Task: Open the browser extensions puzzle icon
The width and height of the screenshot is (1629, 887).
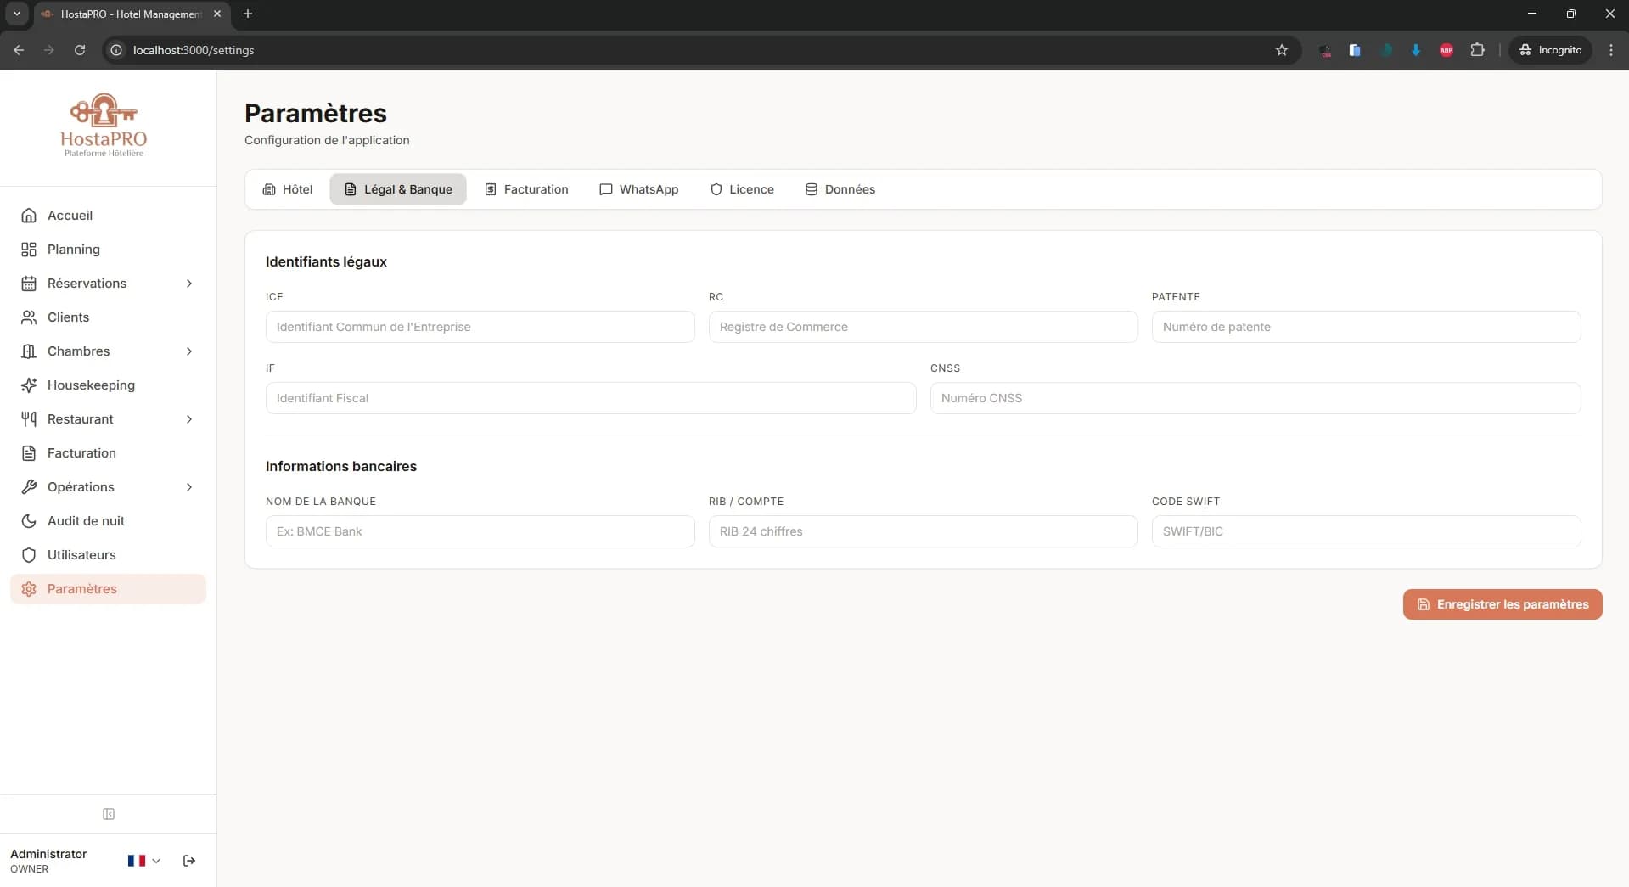Action: [1477, 50]
